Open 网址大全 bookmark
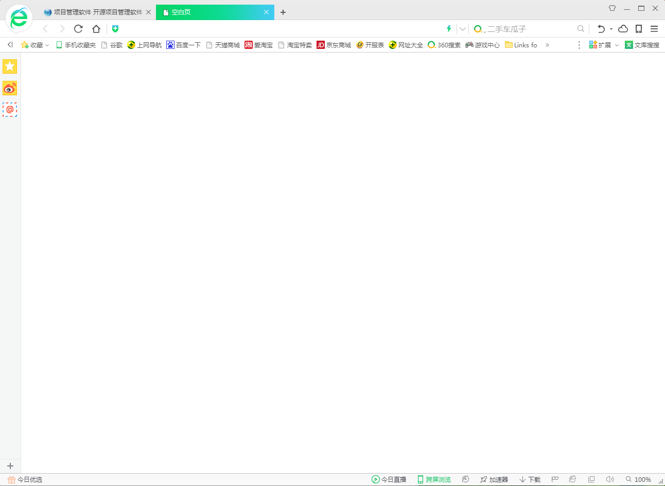This screenshot has width=665, height=486. pyautogui.click(x=406, y=45)
